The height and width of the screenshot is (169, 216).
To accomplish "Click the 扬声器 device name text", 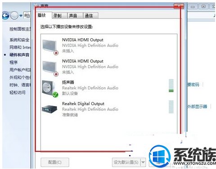I will click(68, 82).
